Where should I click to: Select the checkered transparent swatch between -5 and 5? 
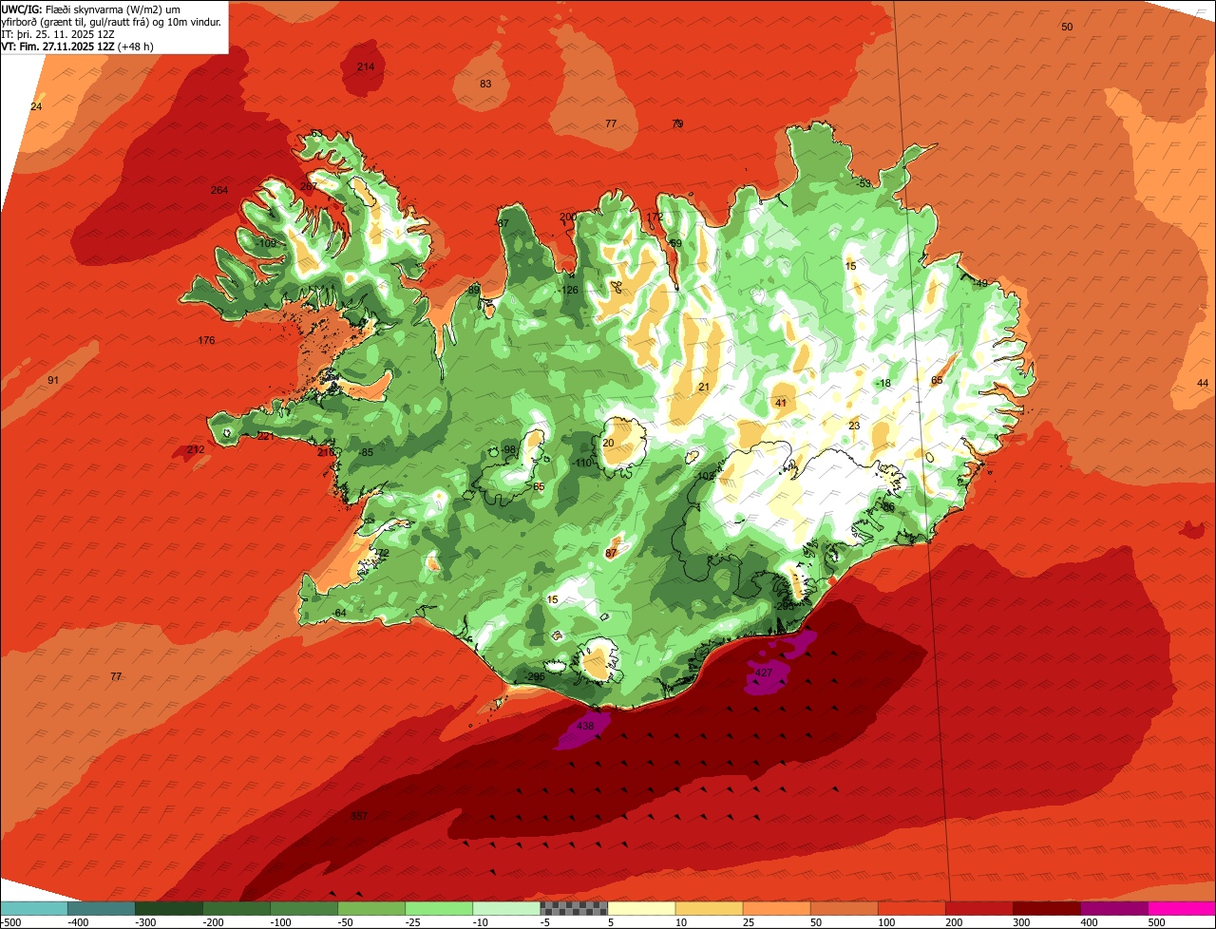(x=574, y=908)
